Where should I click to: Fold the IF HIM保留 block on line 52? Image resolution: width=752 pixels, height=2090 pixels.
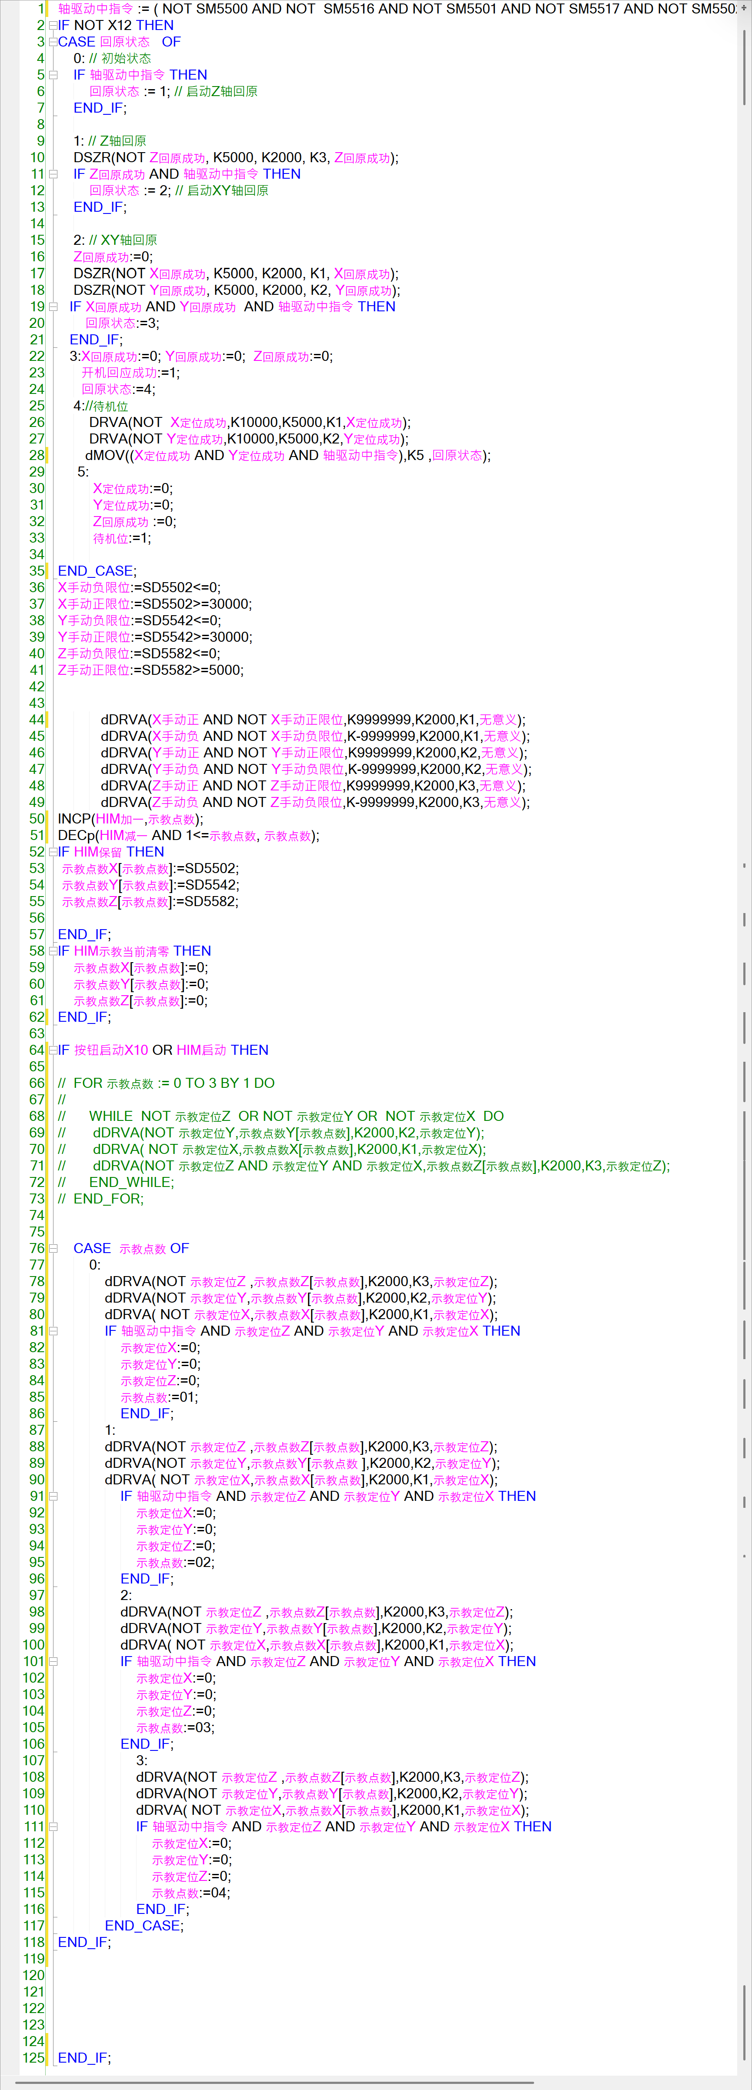pyautogui.click(x=53, y=852)
